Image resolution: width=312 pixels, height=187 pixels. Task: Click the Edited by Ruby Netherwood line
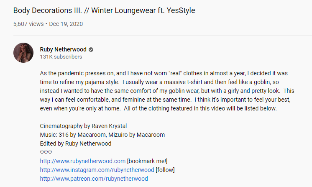[76, 143]
